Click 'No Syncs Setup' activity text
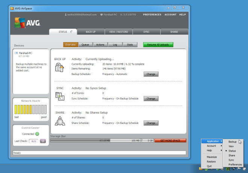This screenshot has height=173, width=248. click(96, 88)
